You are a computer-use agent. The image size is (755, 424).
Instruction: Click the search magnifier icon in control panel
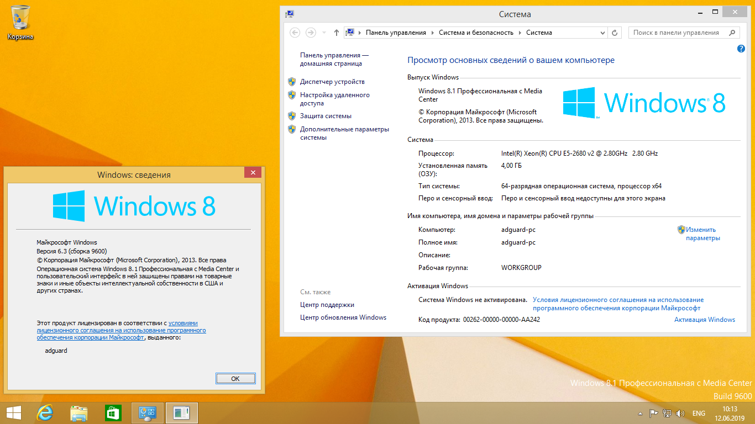[x=732, y=33]
